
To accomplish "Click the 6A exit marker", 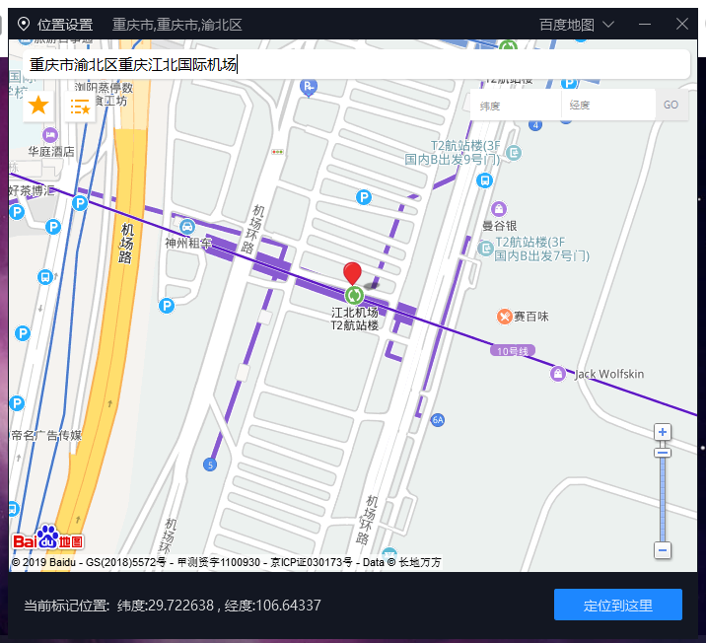I will 438,420.
